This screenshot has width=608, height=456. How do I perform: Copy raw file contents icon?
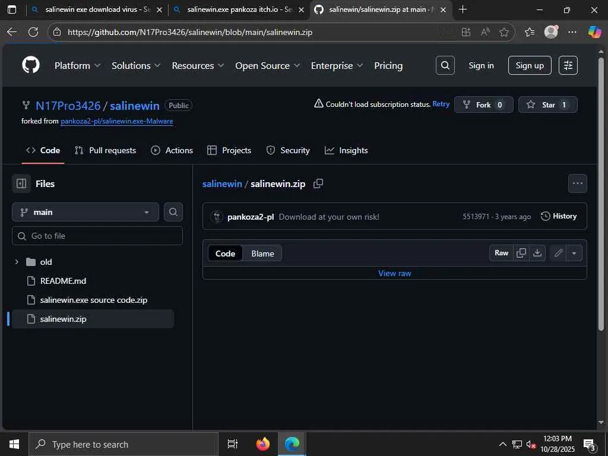click(521, 253)
